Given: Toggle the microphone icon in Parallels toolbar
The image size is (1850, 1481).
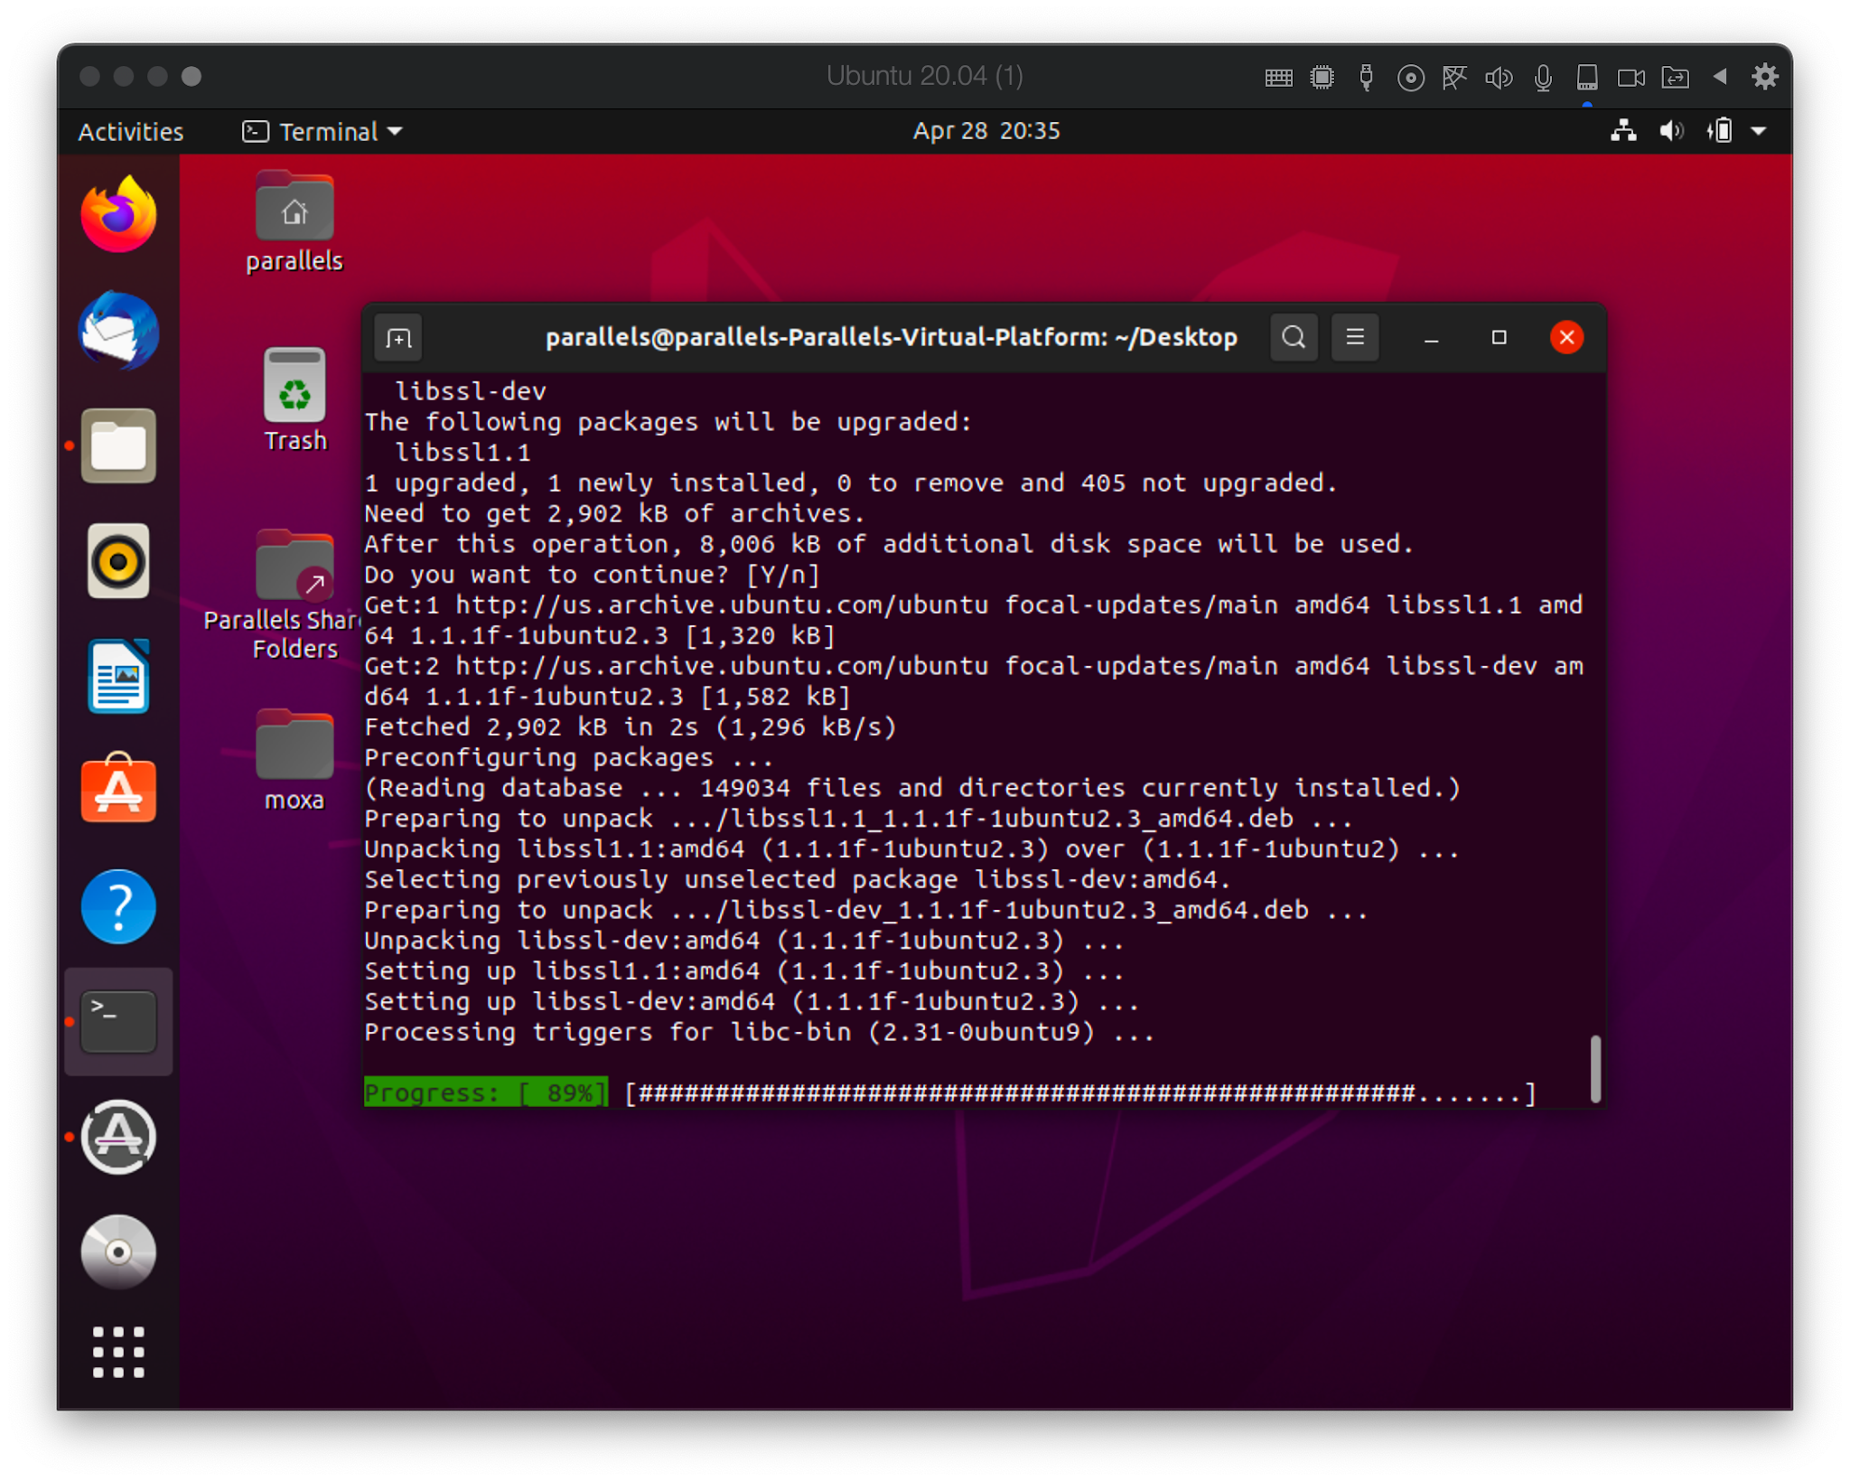Looking at the screenshot, I should tap(1542, 78).
